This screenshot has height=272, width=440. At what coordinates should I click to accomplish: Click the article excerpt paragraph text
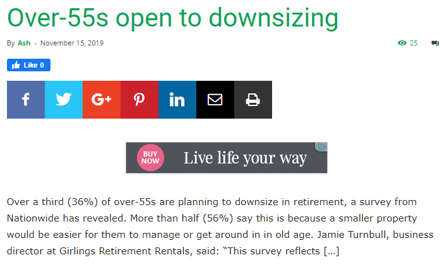[x=220, y=227]
